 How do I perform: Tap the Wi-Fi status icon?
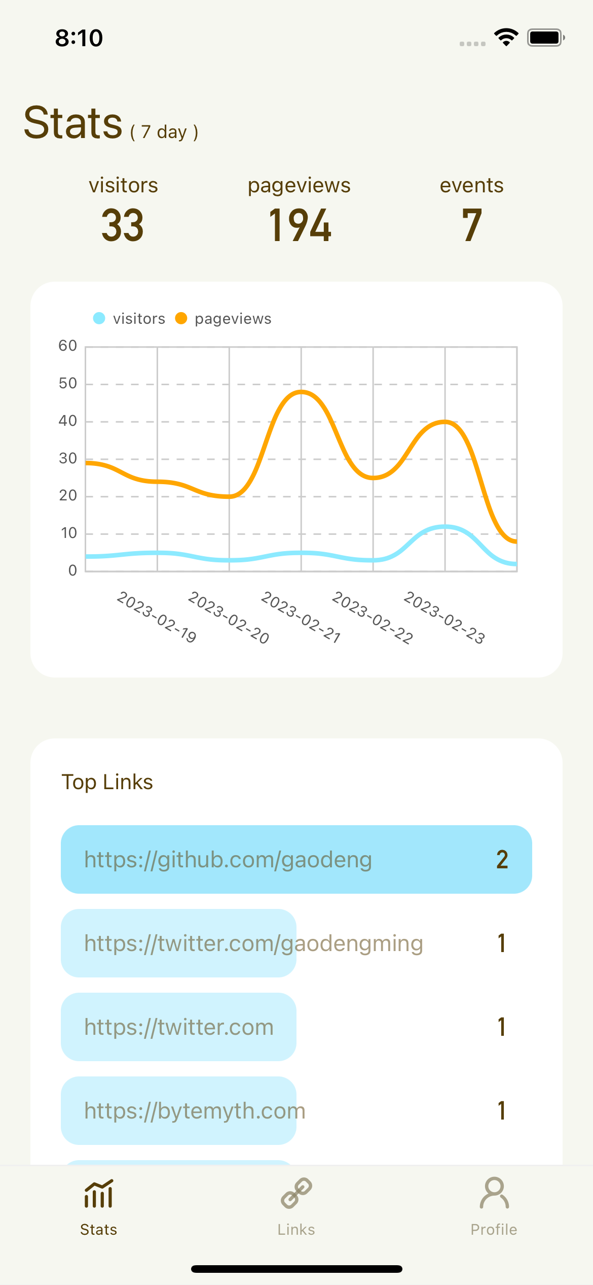point(506,38)
